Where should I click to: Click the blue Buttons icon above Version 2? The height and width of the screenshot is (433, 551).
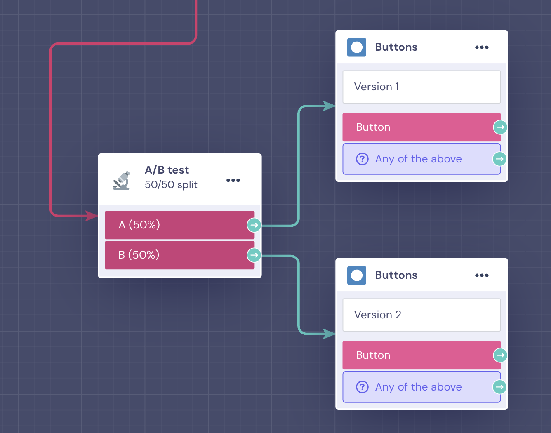coord(357,275)
